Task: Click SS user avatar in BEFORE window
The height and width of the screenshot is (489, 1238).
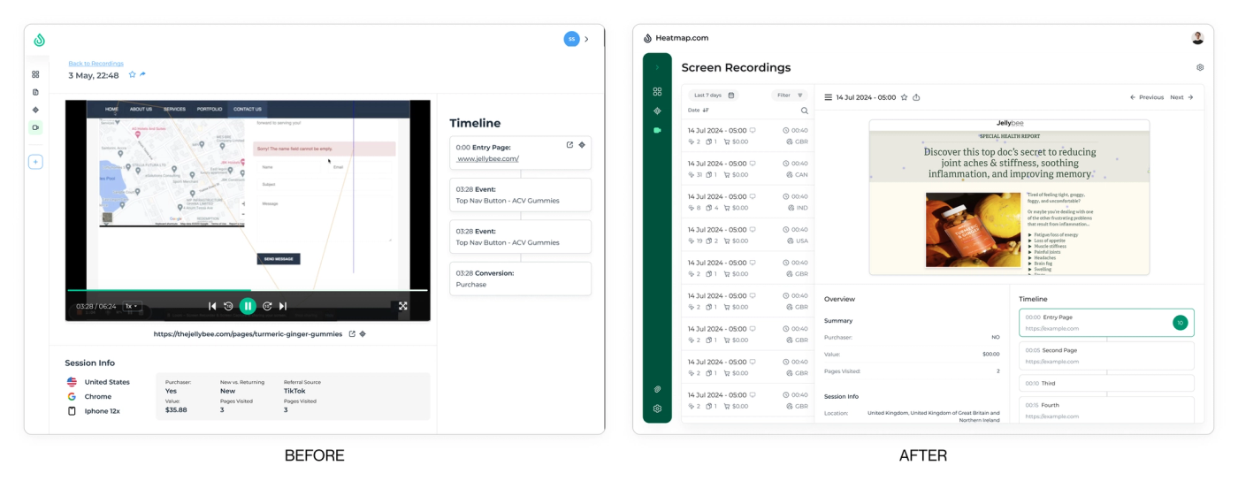Action: pyautogui.click(x=571, y=39)
